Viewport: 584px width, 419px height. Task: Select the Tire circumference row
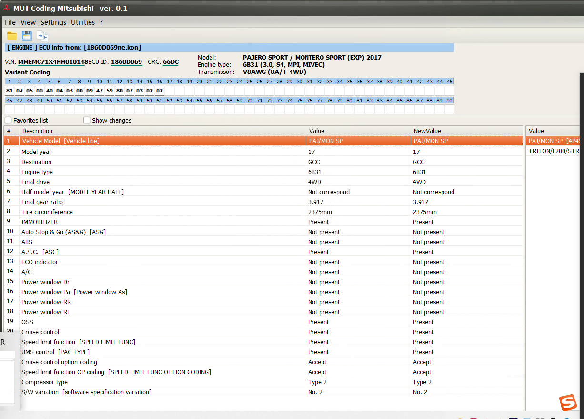[263, 212]
